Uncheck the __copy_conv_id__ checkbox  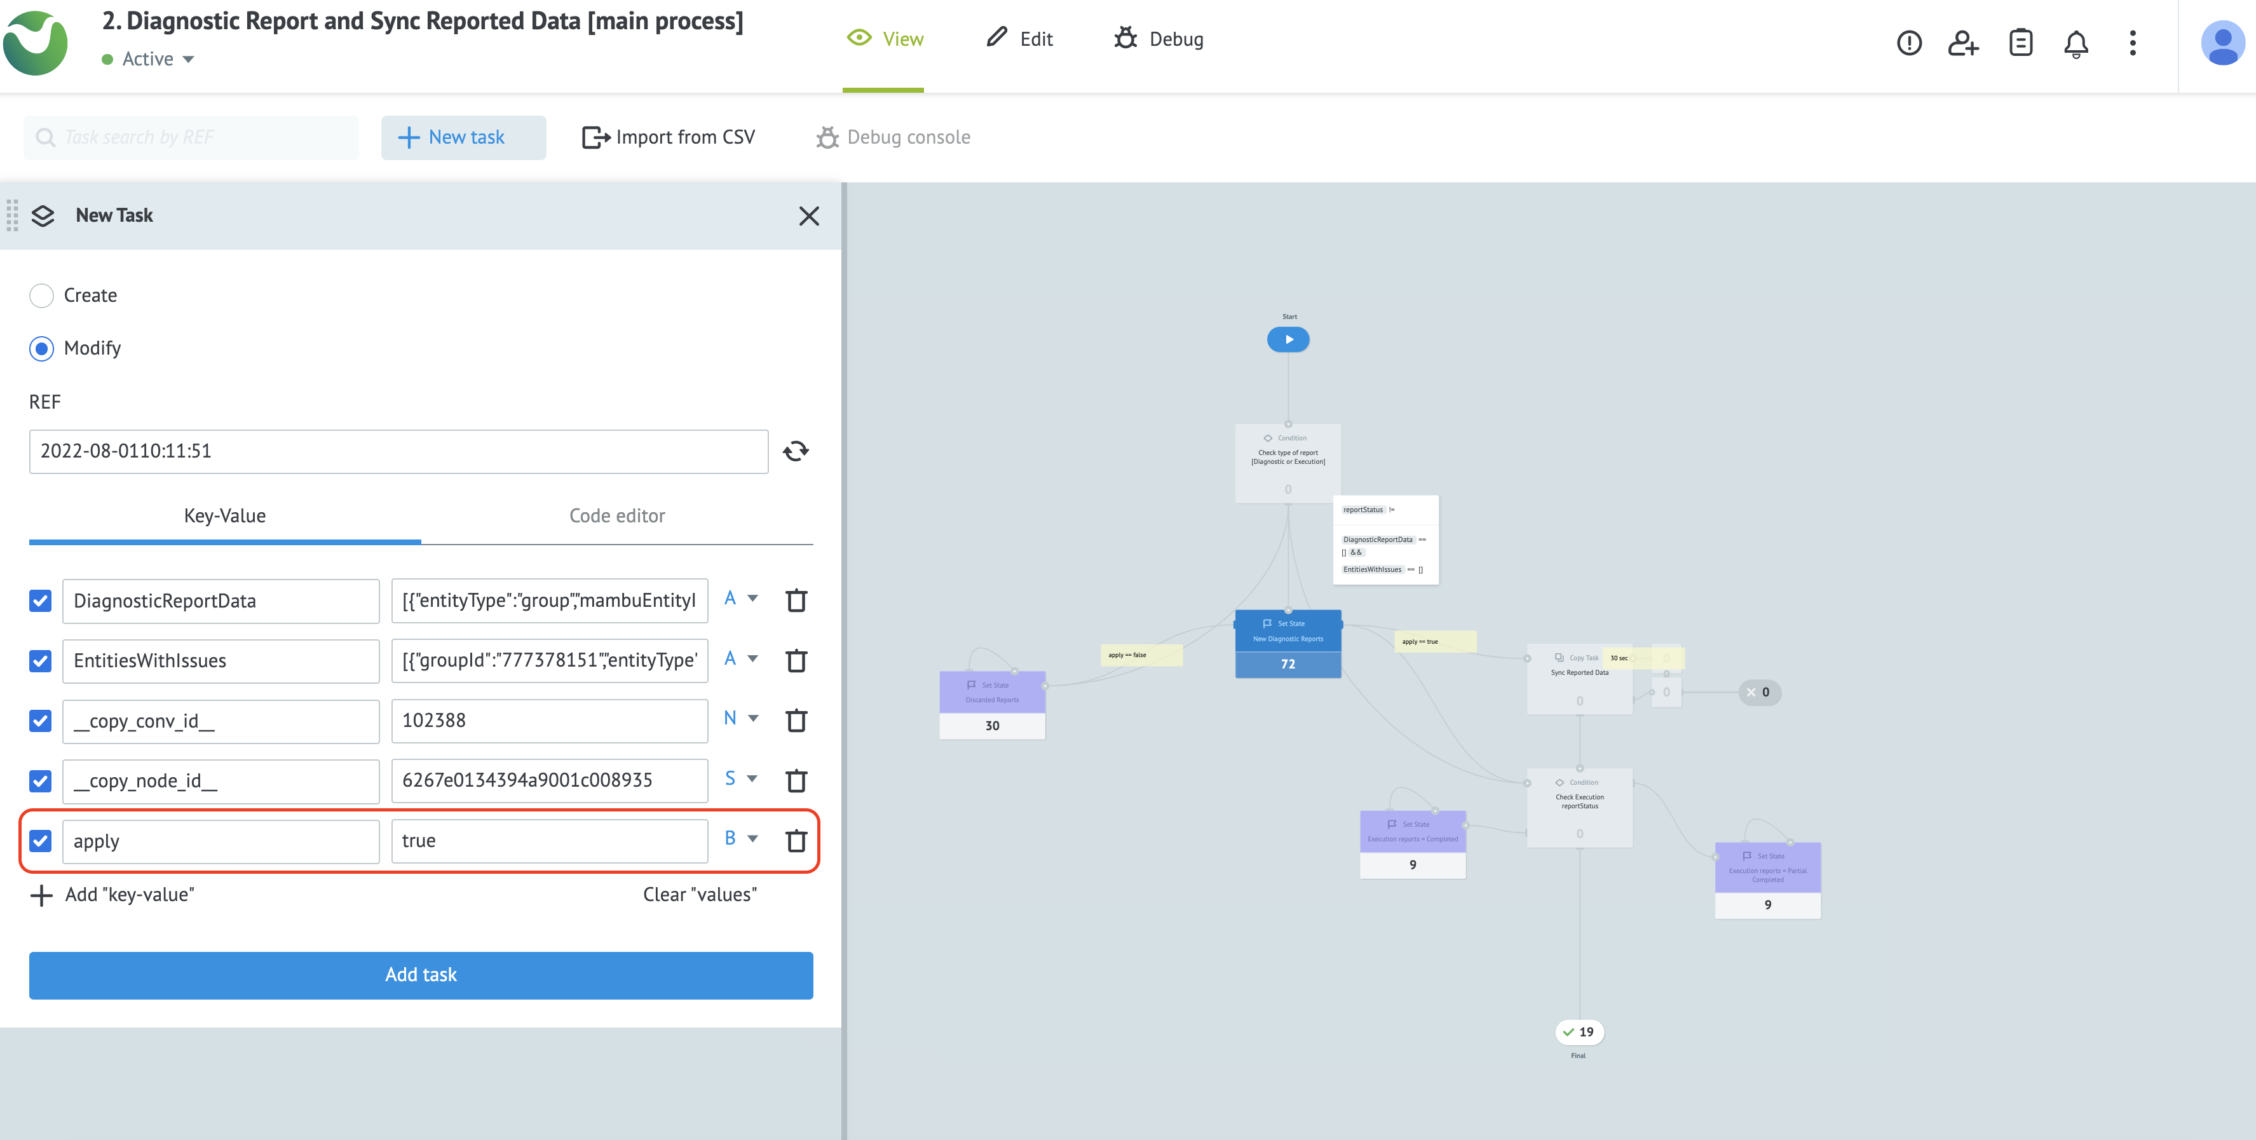point(40,721)
